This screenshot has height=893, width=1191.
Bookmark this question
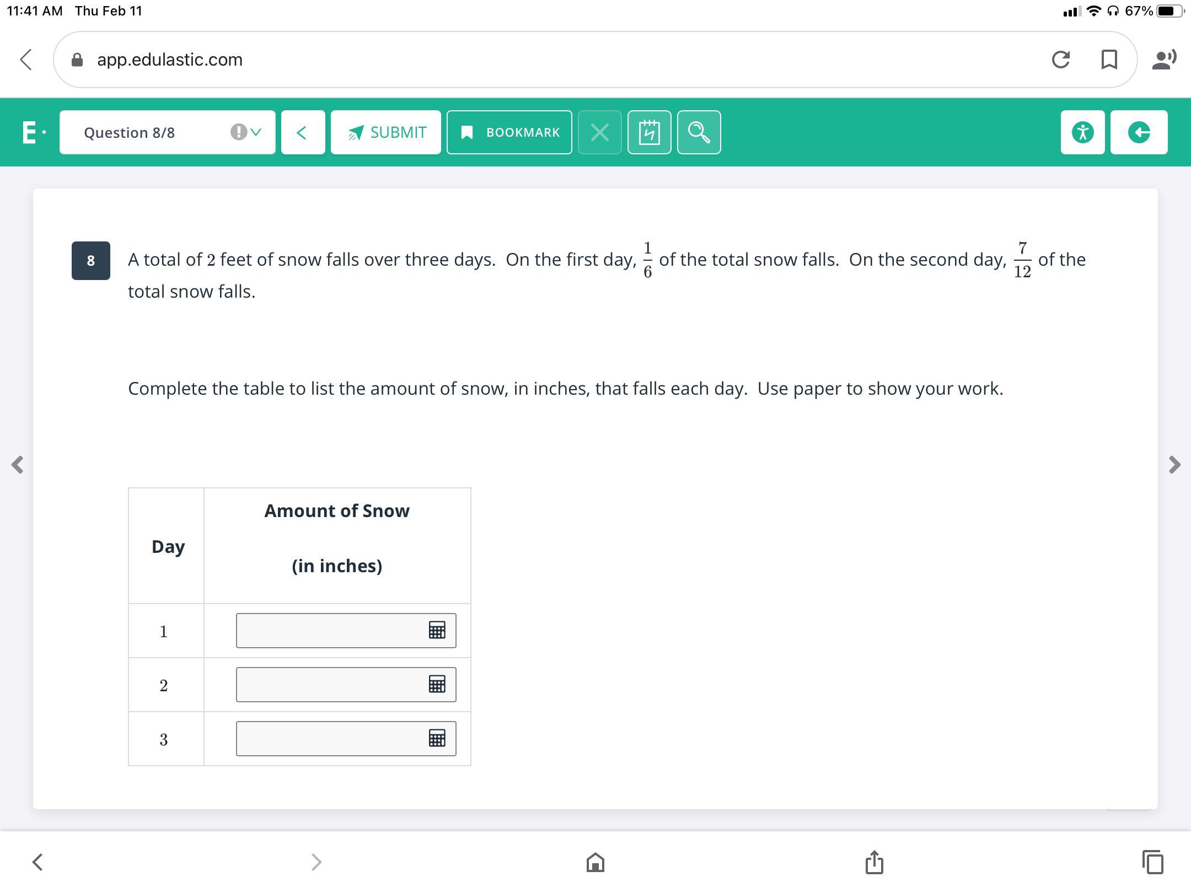pos(509,132)
